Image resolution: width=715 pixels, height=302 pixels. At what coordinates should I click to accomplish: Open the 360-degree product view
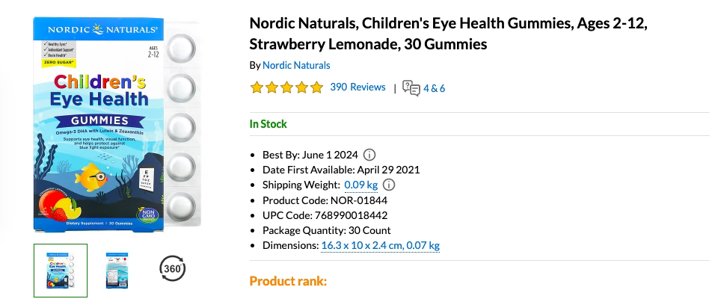(173, 268)
